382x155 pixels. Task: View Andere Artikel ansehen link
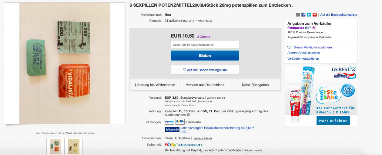coord(303,53)
